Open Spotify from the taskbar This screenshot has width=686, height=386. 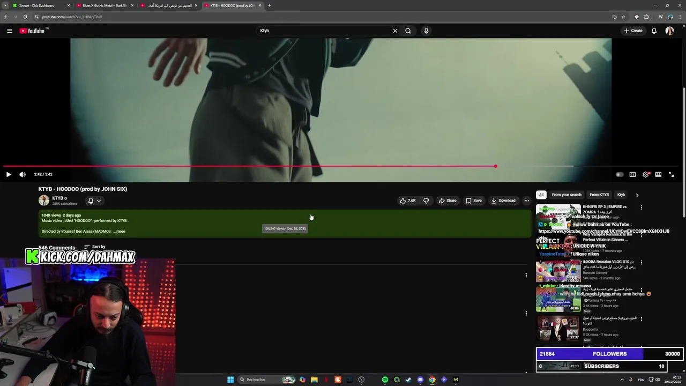point(385,380)
